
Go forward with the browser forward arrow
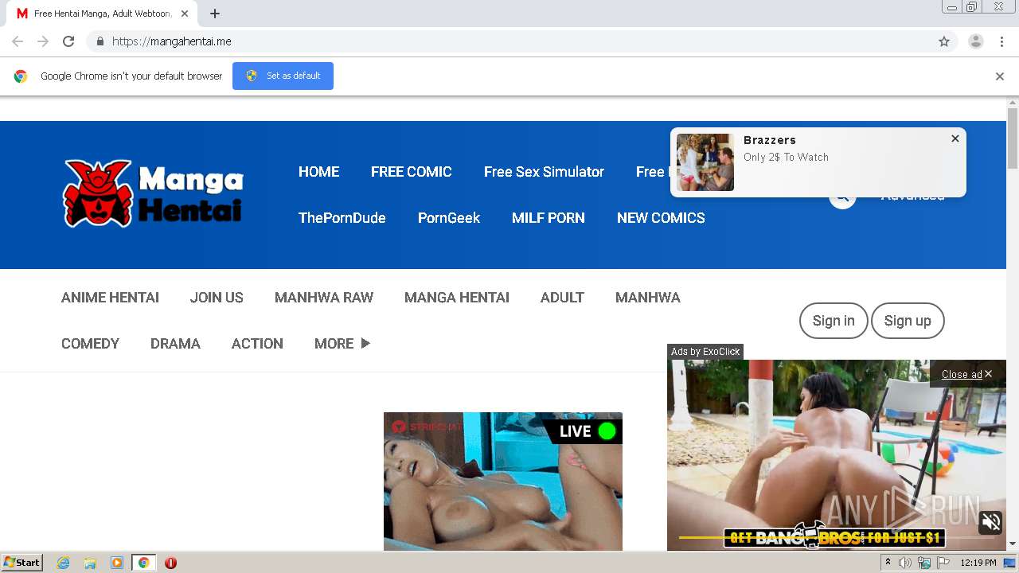coord(43,41)
